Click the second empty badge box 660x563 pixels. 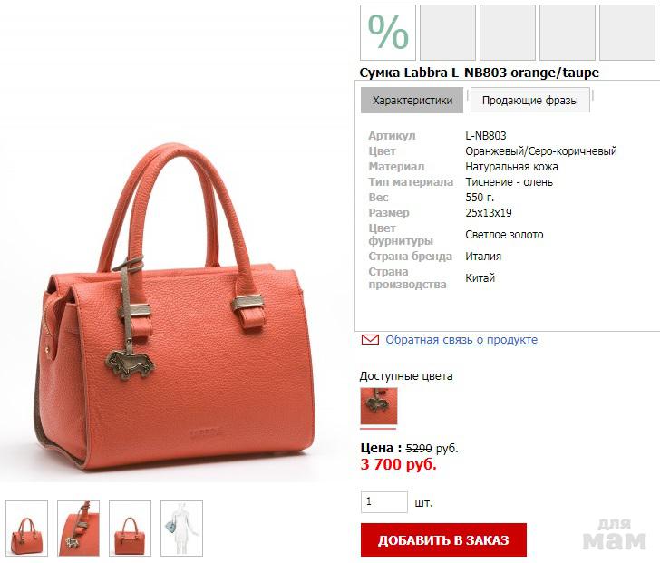[448, 33]
